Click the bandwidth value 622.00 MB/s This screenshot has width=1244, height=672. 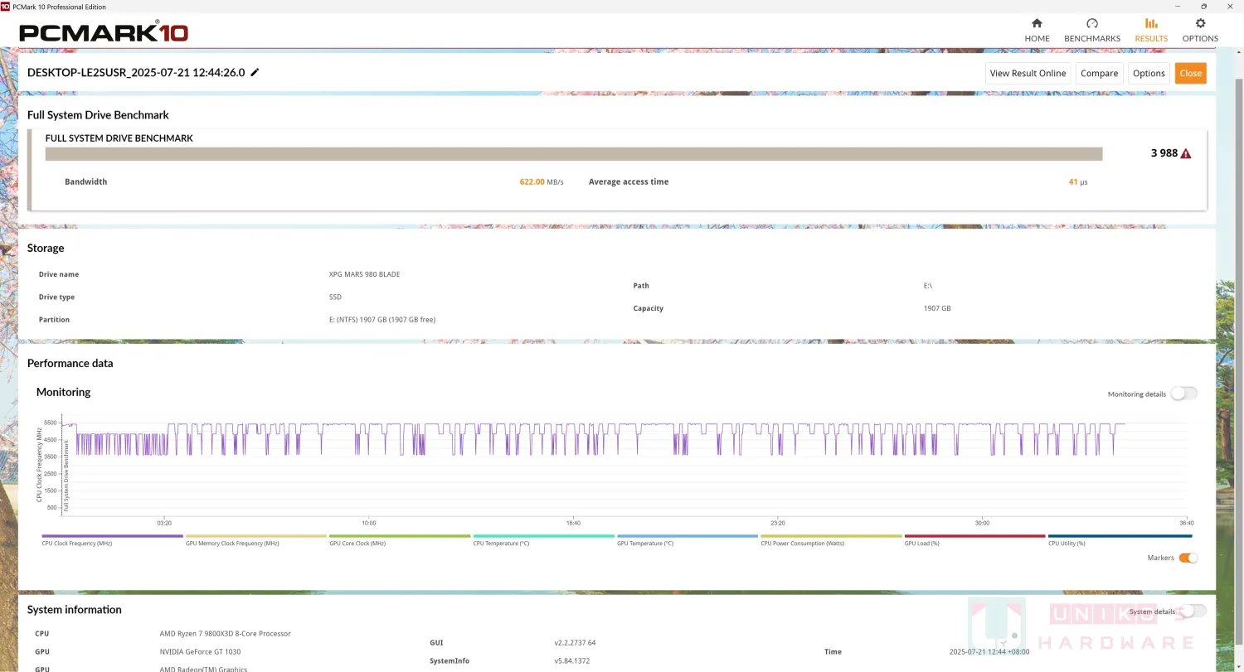click(542, 181)
